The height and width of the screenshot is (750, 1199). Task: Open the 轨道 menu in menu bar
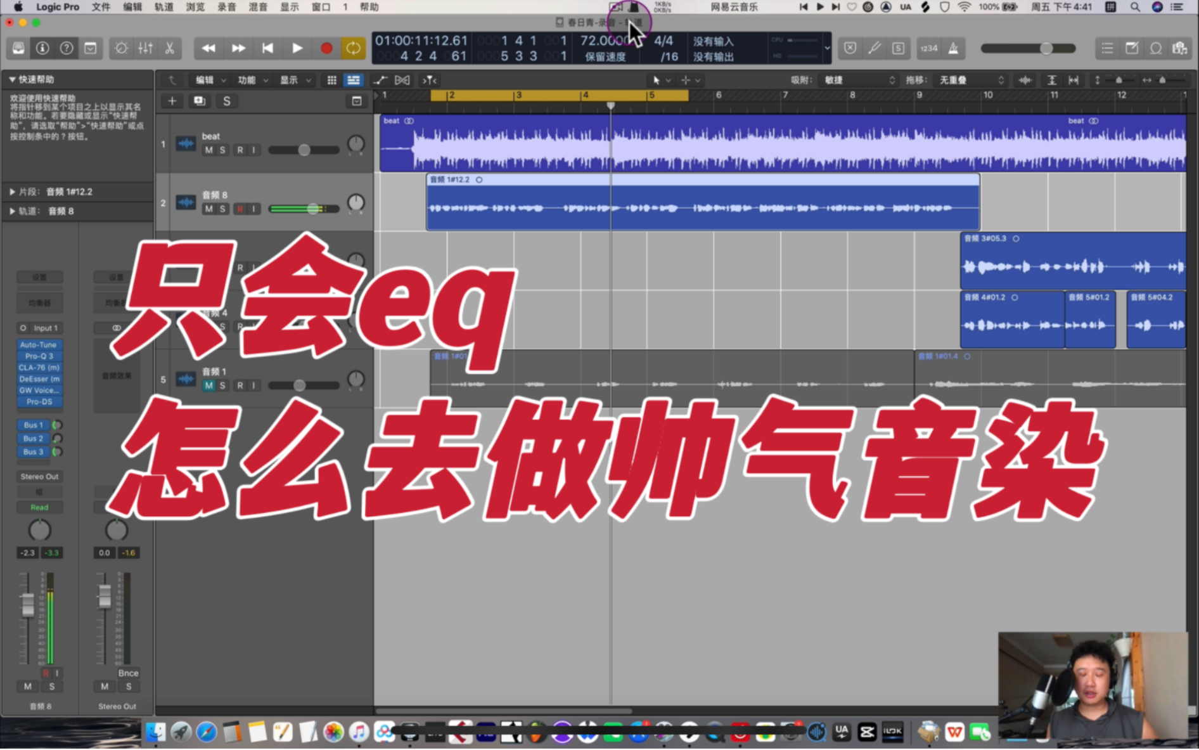point(163,7)
